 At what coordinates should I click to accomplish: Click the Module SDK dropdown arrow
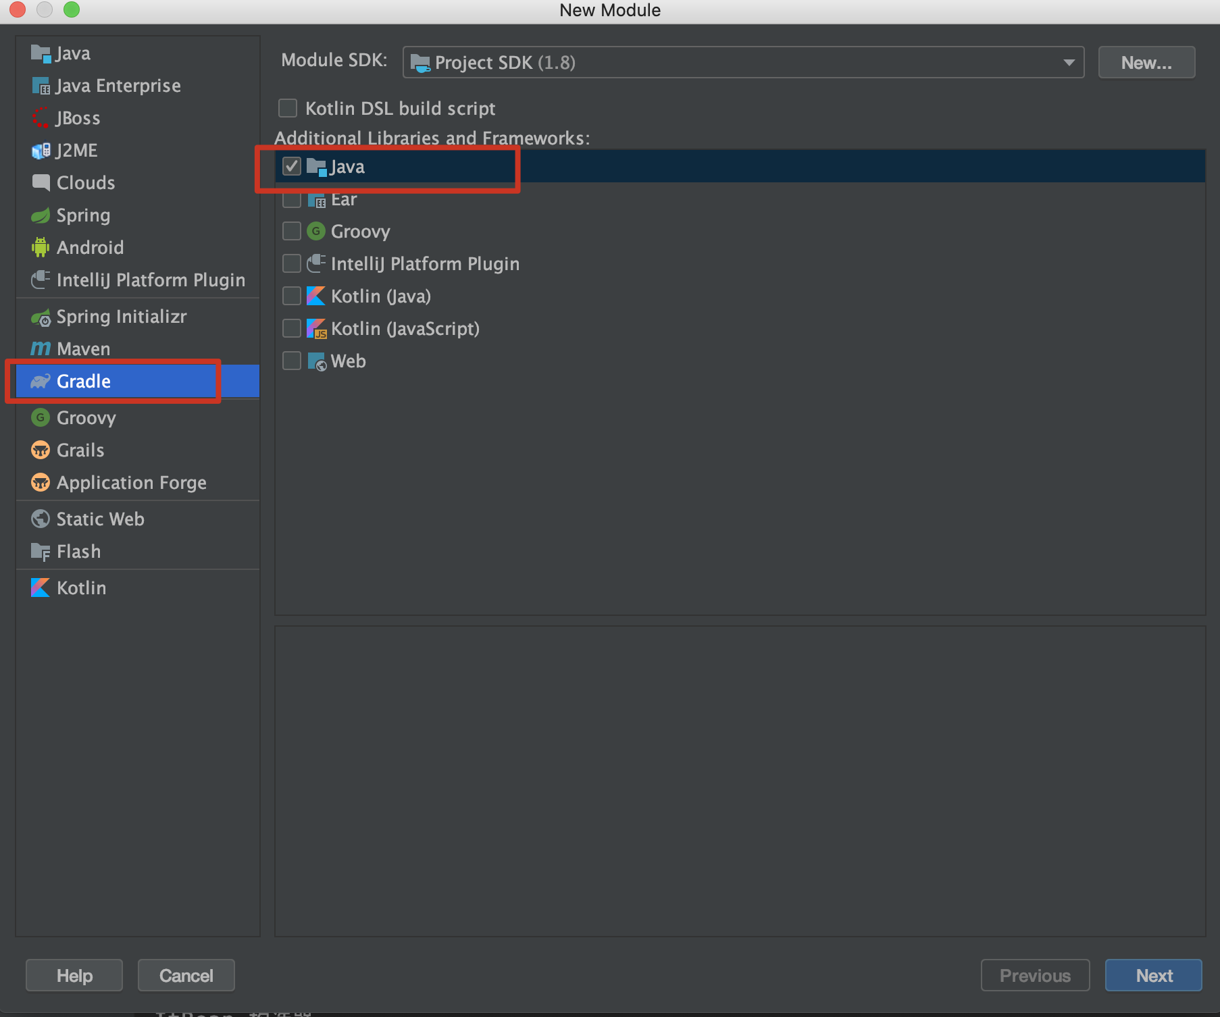coord(1069,62)
